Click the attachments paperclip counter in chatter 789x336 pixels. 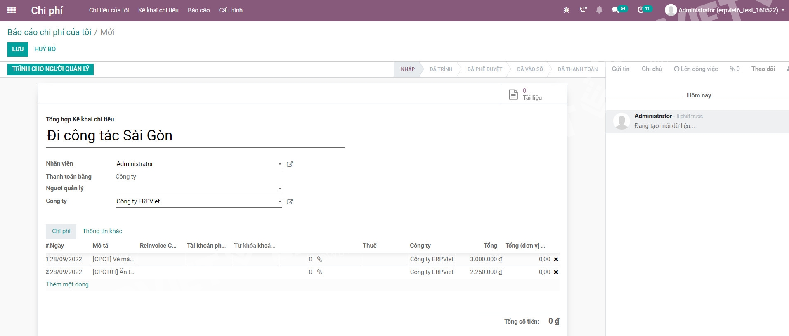tap(735, 69)
